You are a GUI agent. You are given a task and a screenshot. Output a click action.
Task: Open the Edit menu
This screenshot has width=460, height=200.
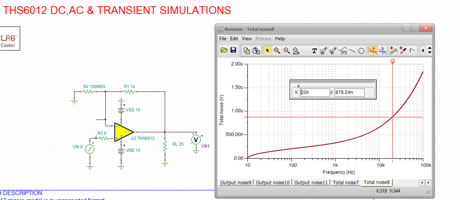pos(234,38)
